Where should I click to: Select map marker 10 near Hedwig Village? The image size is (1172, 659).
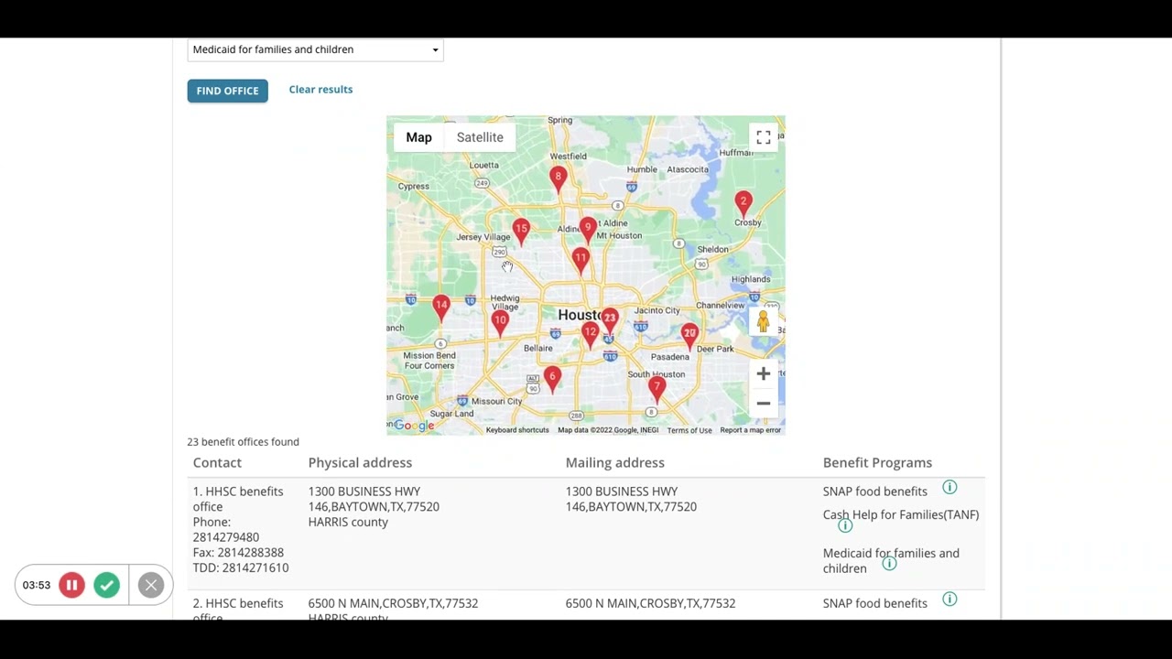pyautogui.click(x=500, y=322)
